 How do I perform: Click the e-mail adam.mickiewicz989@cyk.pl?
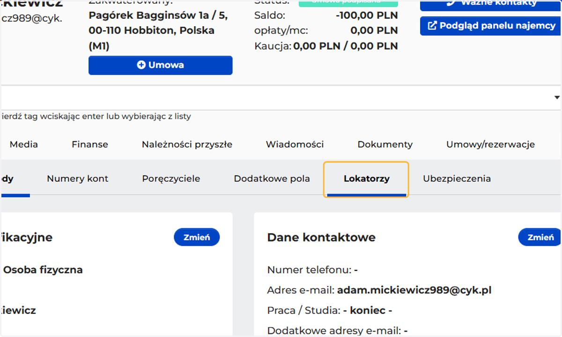point(414,290)
